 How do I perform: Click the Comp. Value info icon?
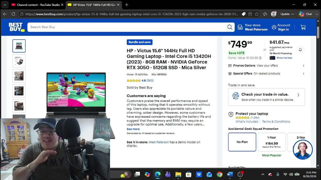click(260, 58)
